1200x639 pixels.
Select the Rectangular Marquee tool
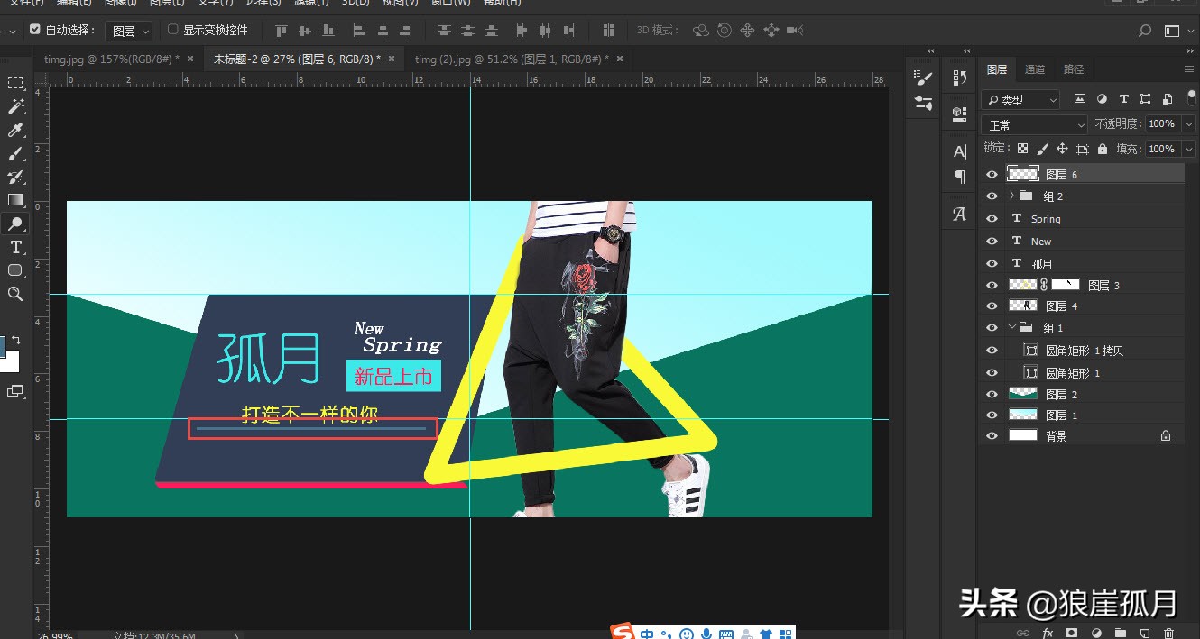click(14, 82)
